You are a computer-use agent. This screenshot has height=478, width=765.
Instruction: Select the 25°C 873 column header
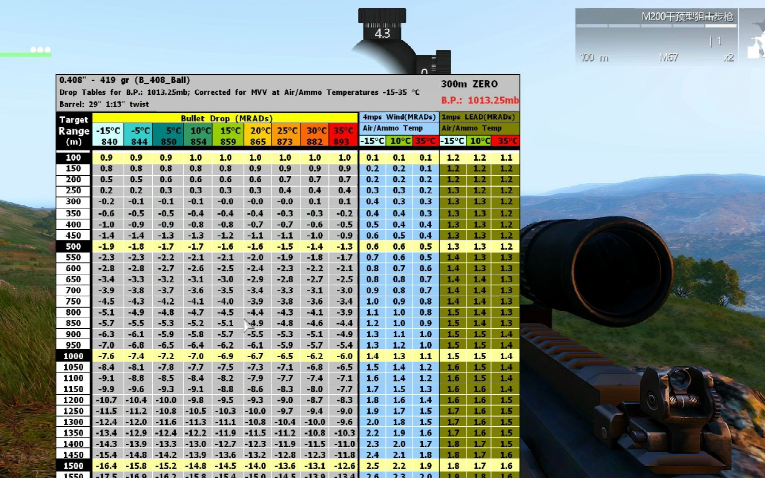286,135
